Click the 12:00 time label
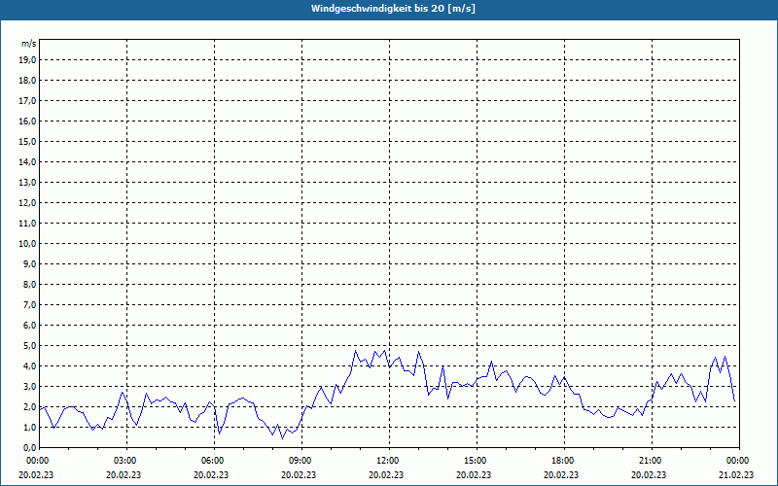This screenshot has height=486, width=778. (387, 461)
